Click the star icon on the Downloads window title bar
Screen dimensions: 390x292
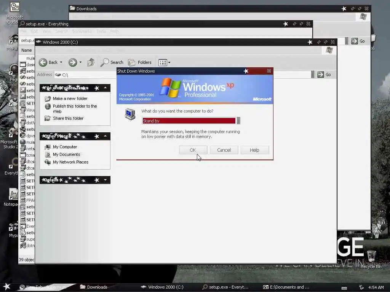[344, 9]
